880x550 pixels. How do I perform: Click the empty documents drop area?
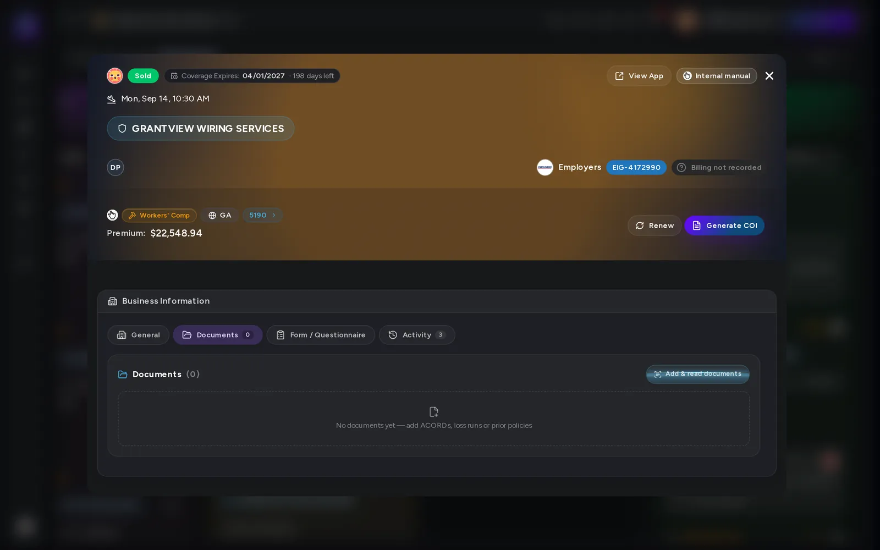coord(433,419)
